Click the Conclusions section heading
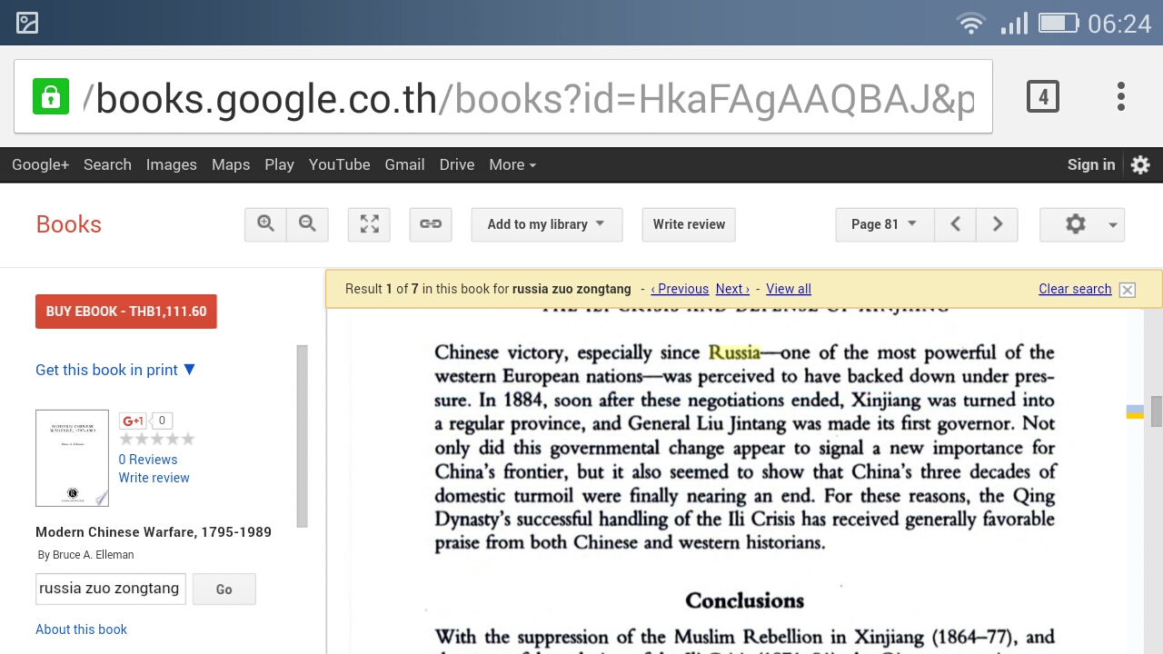 745,600
